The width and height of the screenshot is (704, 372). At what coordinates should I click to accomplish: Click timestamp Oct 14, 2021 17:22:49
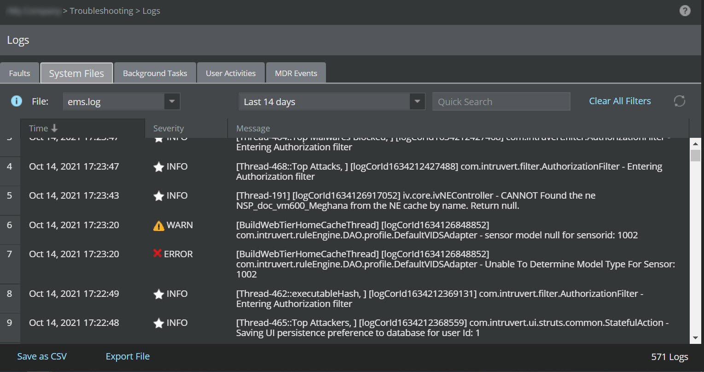(x=74, y=294)
